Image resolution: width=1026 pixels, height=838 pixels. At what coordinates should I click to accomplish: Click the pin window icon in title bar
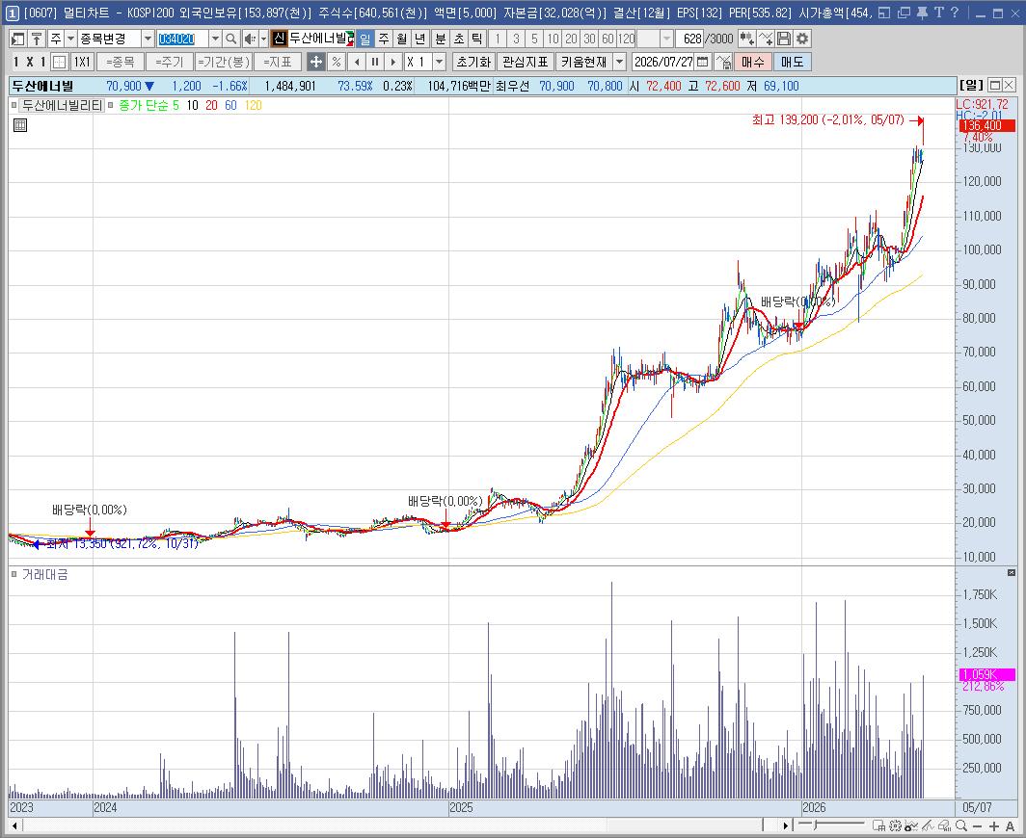922,13
